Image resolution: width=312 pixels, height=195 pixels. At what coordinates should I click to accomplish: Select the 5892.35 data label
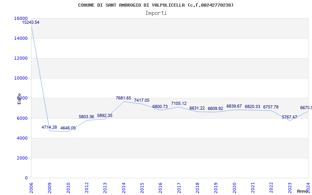coord(105,115)
